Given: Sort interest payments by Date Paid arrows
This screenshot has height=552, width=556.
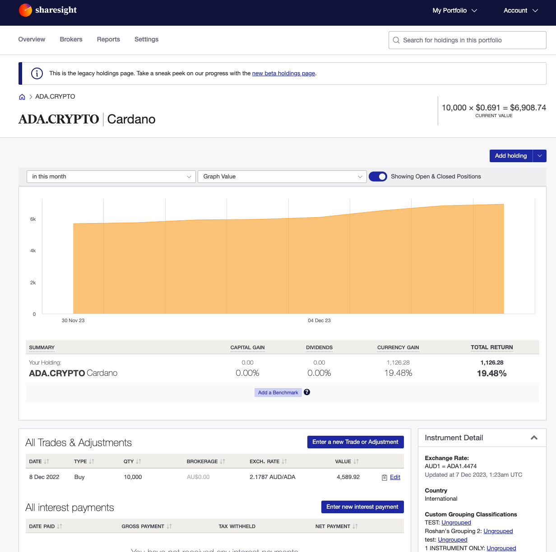Looking at the screenshot, I should (x=60, y=526).
